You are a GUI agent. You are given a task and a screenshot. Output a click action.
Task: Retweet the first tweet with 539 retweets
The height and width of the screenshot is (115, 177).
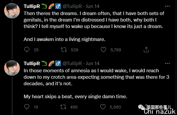[64, 50]
